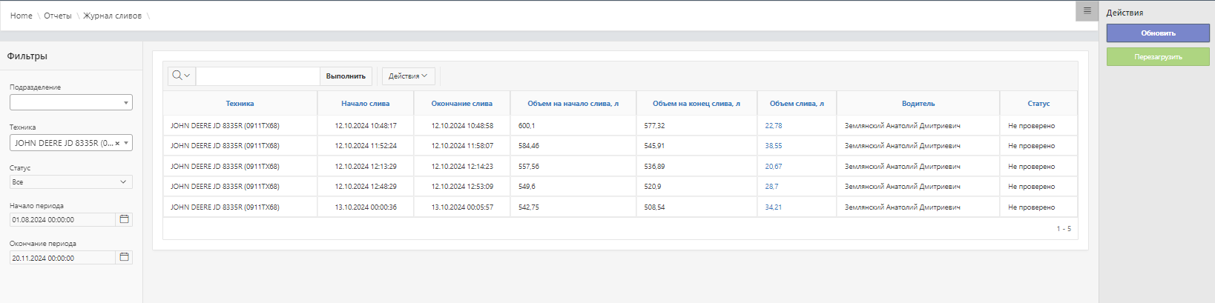Click the Начало периода date field

[63, 219]
